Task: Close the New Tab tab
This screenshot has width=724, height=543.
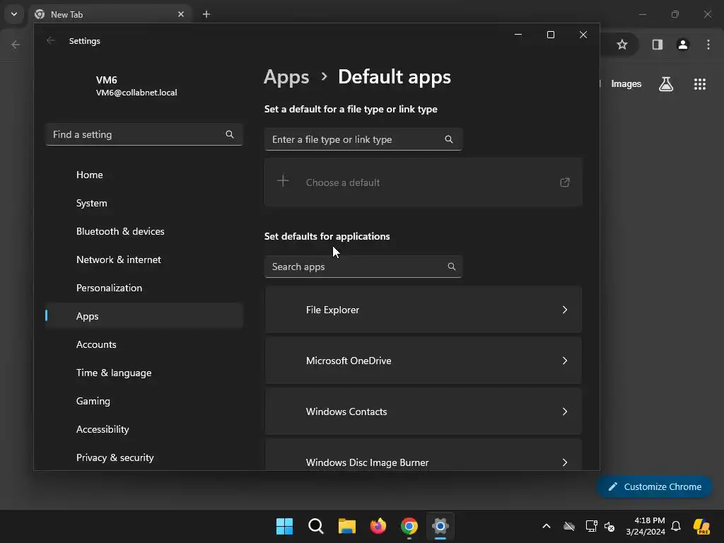Action: point(180,14)
